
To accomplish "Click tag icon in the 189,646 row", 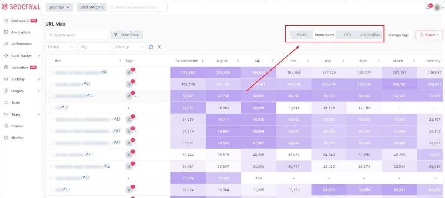I will (x=130, y=84).
